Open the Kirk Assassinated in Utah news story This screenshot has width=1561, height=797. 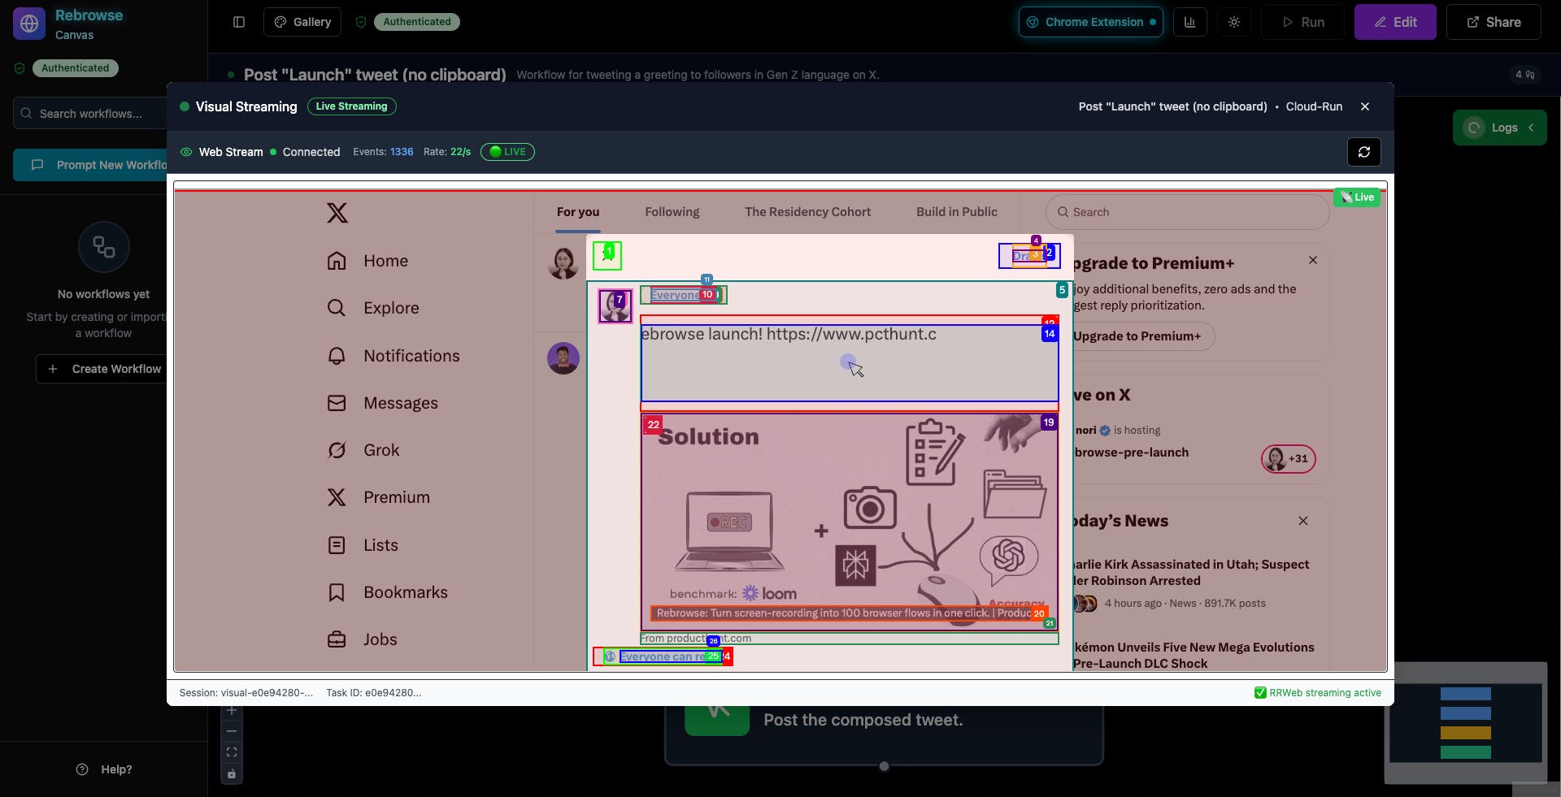tap(1191, 573)
